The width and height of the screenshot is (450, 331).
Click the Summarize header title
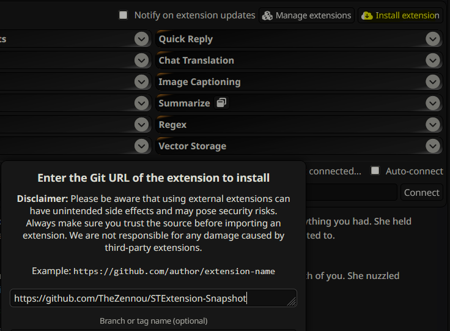[184, 103]
